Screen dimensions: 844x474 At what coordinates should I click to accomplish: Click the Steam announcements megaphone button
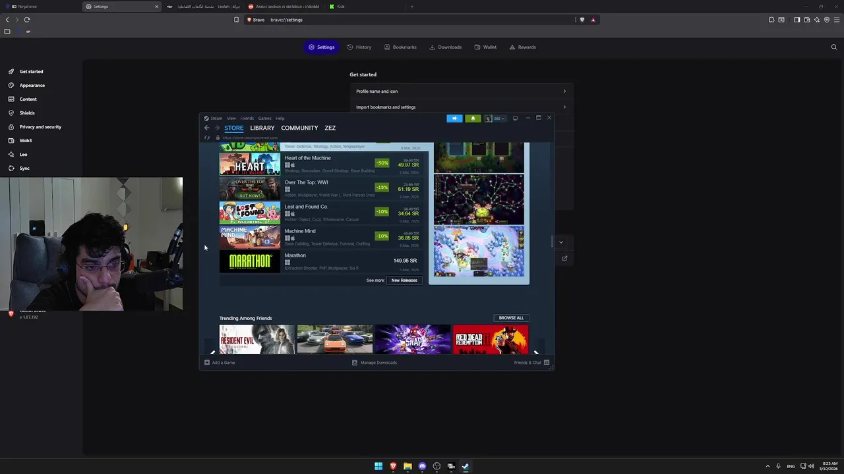coord(454,118)
